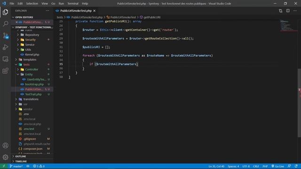Click the master branch in status bar
Image resolution: width=301 pixels, height=169 pixels.
click(x=16, y=166)
